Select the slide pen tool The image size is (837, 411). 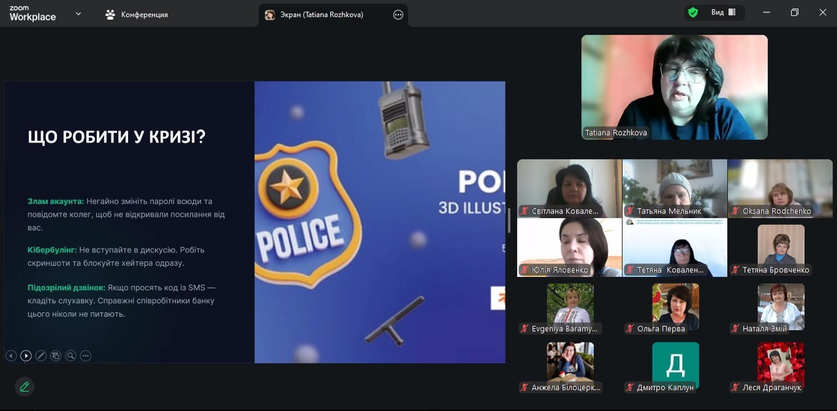pos(41,356)
